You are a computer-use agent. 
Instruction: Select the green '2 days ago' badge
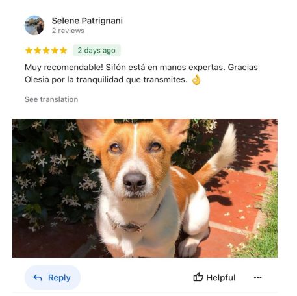point(96,51)
